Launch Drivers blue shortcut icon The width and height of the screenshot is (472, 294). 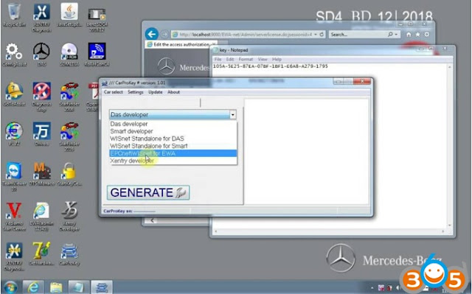pos(41,134)
